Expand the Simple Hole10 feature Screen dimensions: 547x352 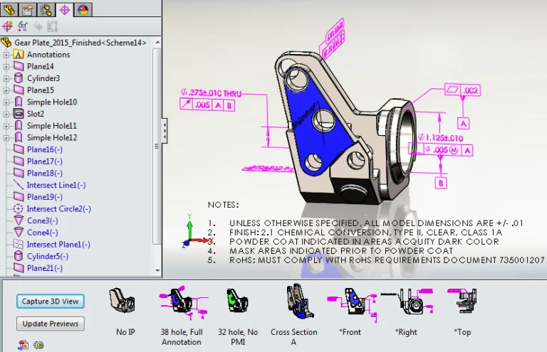coord(6,102)
